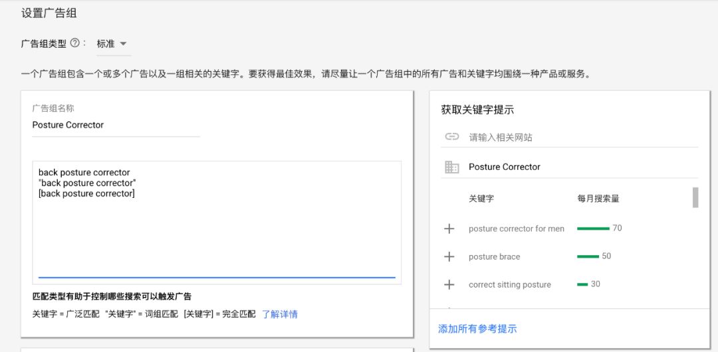Viewport: 718px width, 352px height.
Task: Open the 标准 ad group type dropdown
Action: [112, 44]
